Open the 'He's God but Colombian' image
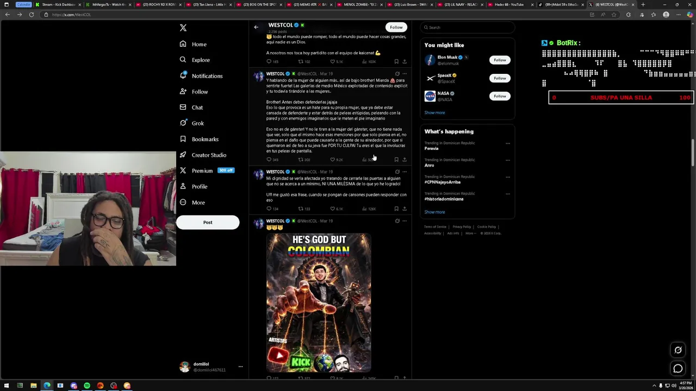The image size is (696, 391). click(x=319, y=302)
